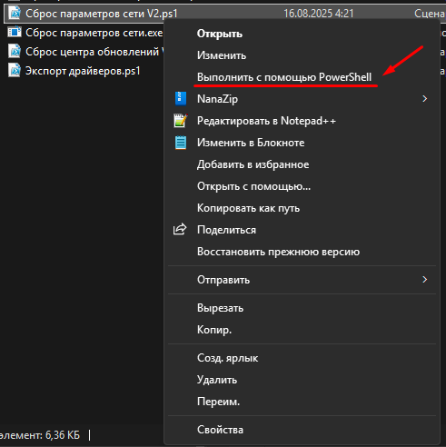Choose Восстановить прежнюю версию

click(278, 252)
